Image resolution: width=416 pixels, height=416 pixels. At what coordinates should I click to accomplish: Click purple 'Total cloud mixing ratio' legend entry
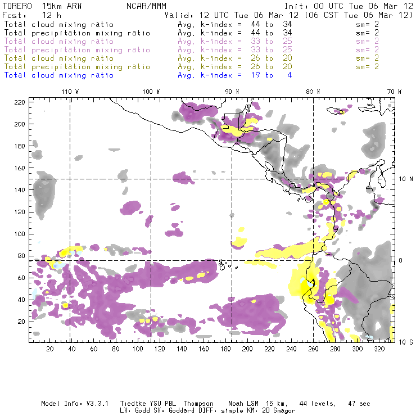pos(58,42)
